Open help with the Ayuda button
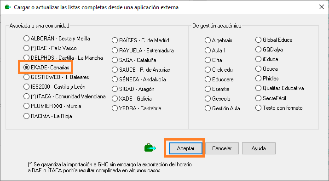This screenshot has height=181, width=329. 259,148
